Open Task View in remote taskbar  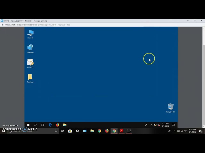pos(43,125)
